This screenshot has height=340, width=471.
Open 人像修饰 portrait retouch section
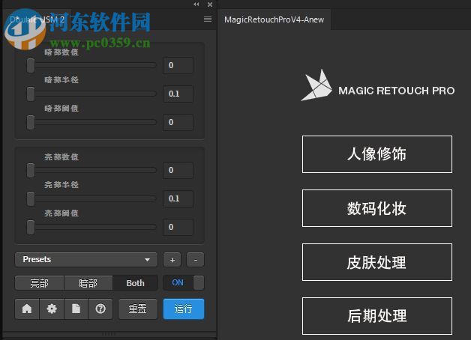click(377, 154)
